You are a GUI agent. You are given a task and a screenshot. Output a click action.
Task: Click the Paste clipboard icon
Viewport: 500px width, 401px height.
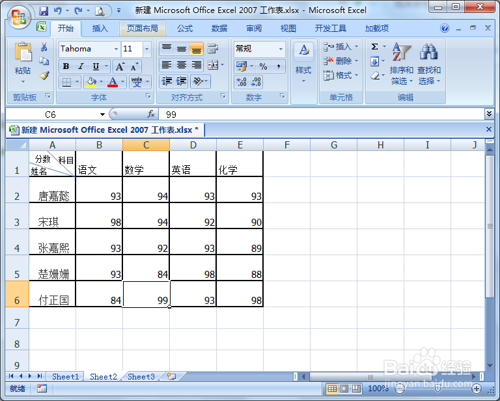click(x=23, y=52)
